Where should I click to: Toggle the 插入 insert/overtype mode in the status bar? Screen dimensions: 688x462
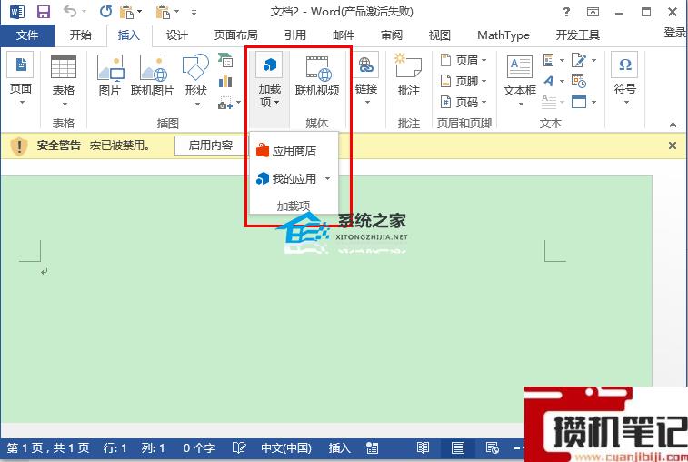tap(339, 448)
